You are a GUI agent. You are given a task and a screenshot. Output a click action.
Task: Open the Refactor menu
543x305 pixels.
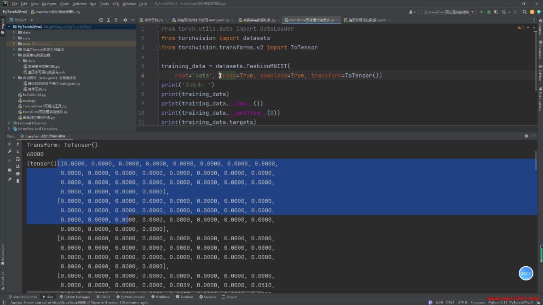point(79,4)
